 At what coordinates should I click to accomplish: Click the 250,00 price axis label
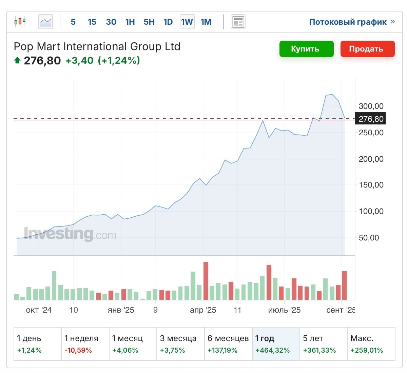371,133
